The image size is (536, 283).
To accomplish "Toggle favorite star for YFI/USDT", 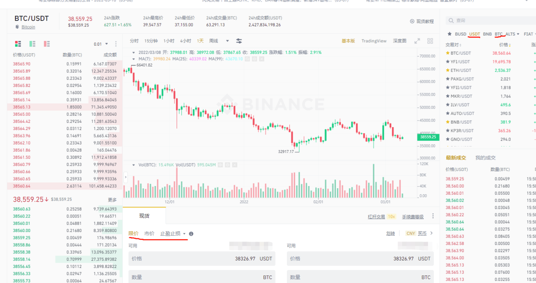I will point(448,61).
